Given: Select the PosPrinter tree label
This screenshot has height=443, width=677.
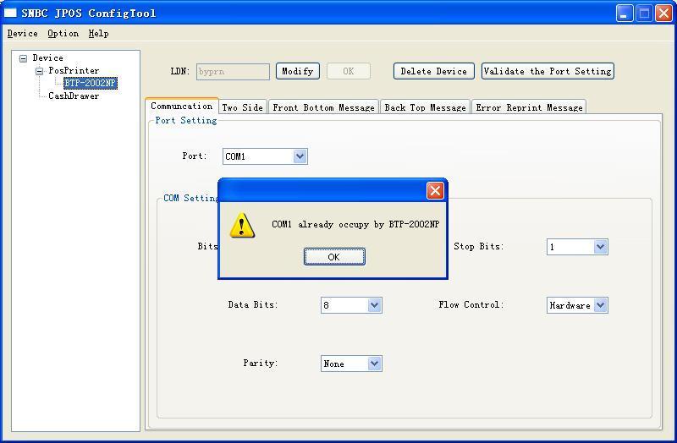Looking at the screenshot, I should (x=74, y=70).
